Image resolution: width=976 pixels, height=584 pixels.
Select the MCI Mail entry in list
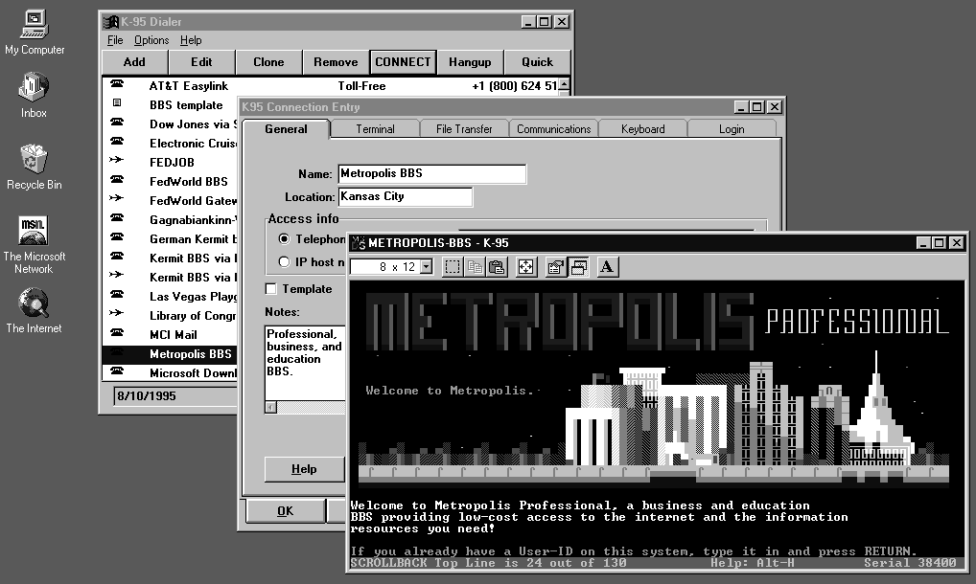point(174,335)
